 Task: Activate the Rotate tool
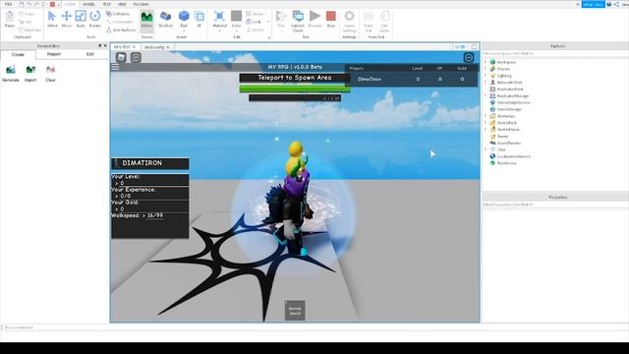(x=95, y=19)
